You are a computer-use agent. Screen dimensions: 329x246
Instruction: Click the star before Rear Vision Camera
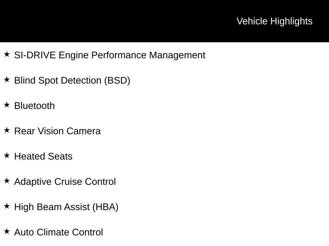click(x=7, y=130)
